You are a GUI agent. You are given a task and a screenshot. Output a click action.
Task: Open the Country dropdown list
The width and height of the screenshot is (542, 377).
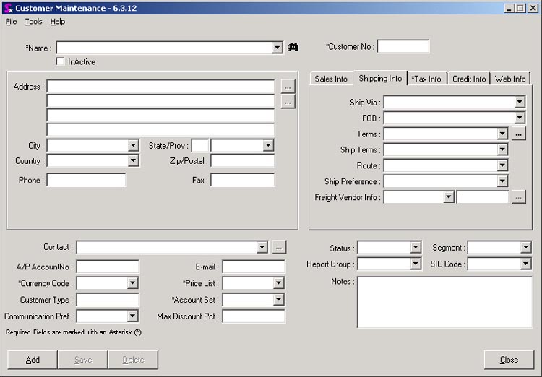pyautogui.click(x=133, y=161)
